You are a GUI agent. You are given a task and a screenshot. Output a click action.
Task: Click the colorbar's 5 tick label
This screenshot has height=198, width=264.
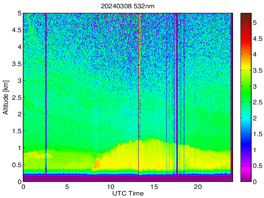click(255, 22)
